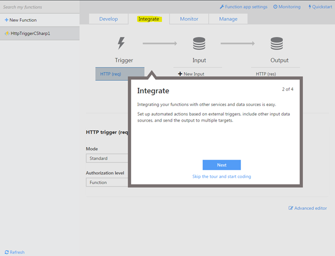Open Function app settings
335x256 pixels.
(x=243, y=7)
